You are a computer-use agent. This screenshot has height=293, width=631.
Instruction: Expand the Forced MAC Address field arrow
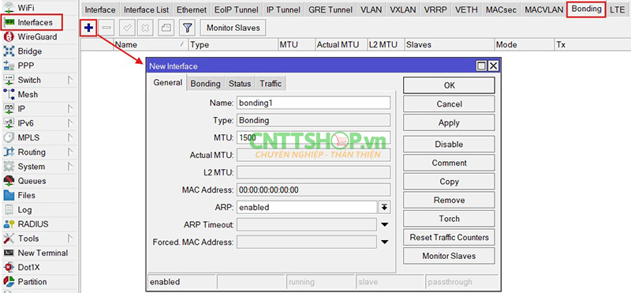coord(384,242)
